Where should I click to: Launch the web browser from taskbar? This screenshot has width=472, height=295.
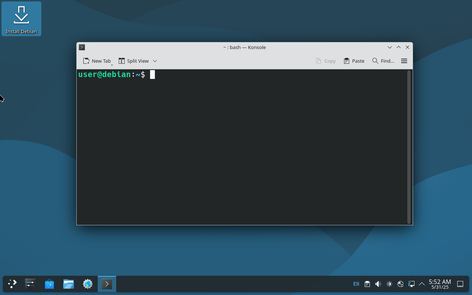88,284
